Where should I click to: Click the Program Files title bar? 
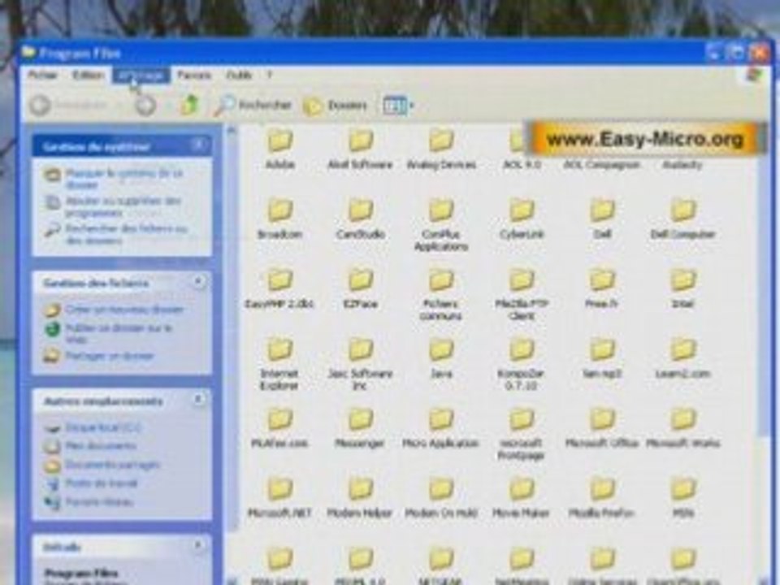pos(363,52)
